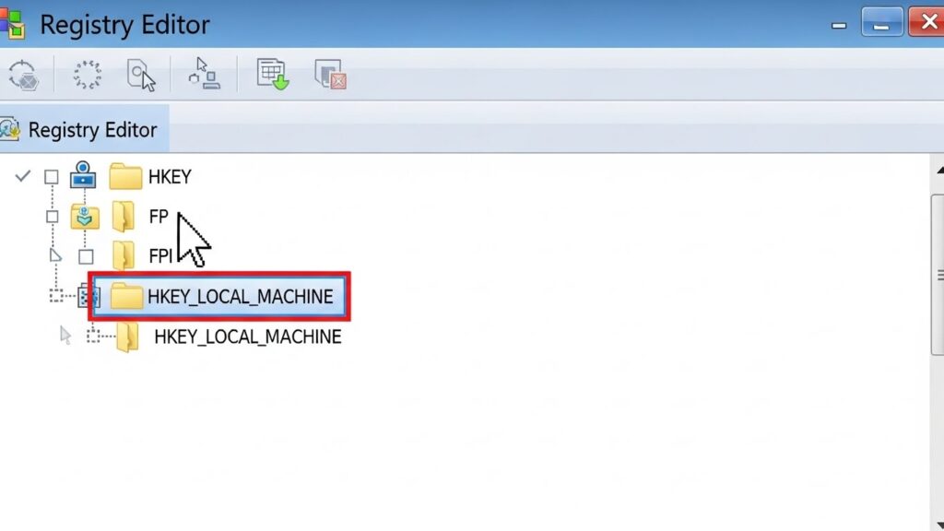Click the app logo in the title bar
Image resolution: width=944 pixels, height=531 pixels.
click(x=13, y=23)
